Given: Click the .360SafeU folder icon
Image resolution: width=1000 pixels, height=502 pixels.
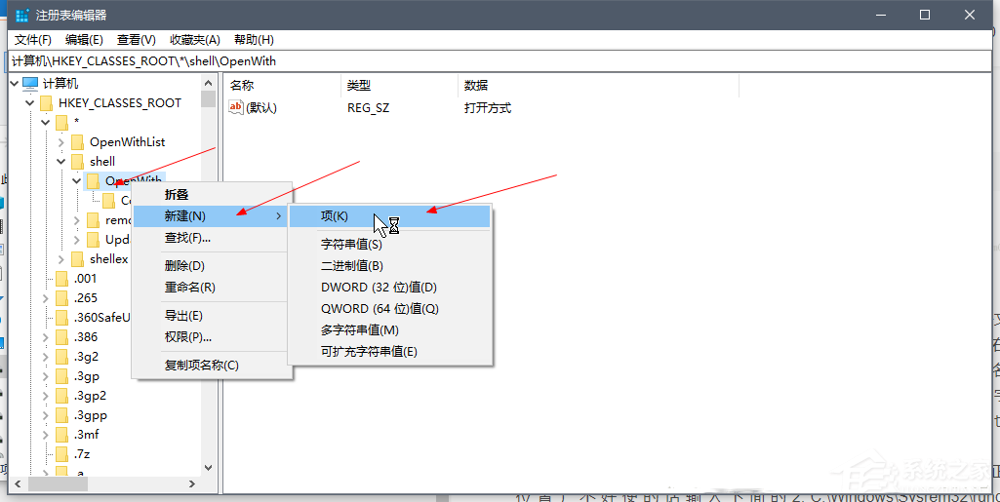Looking at the screenshot, I should point(61,317).
